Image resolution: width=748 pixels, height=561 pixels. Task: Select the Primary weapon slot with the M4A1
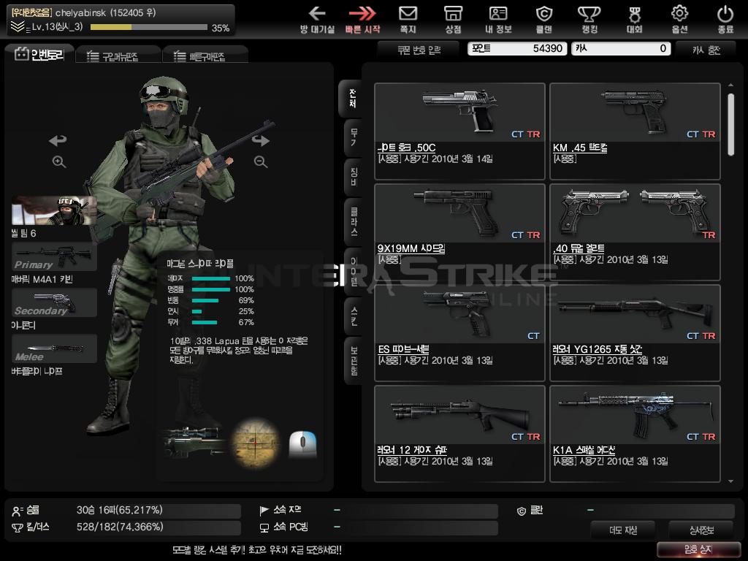(54, 256)
